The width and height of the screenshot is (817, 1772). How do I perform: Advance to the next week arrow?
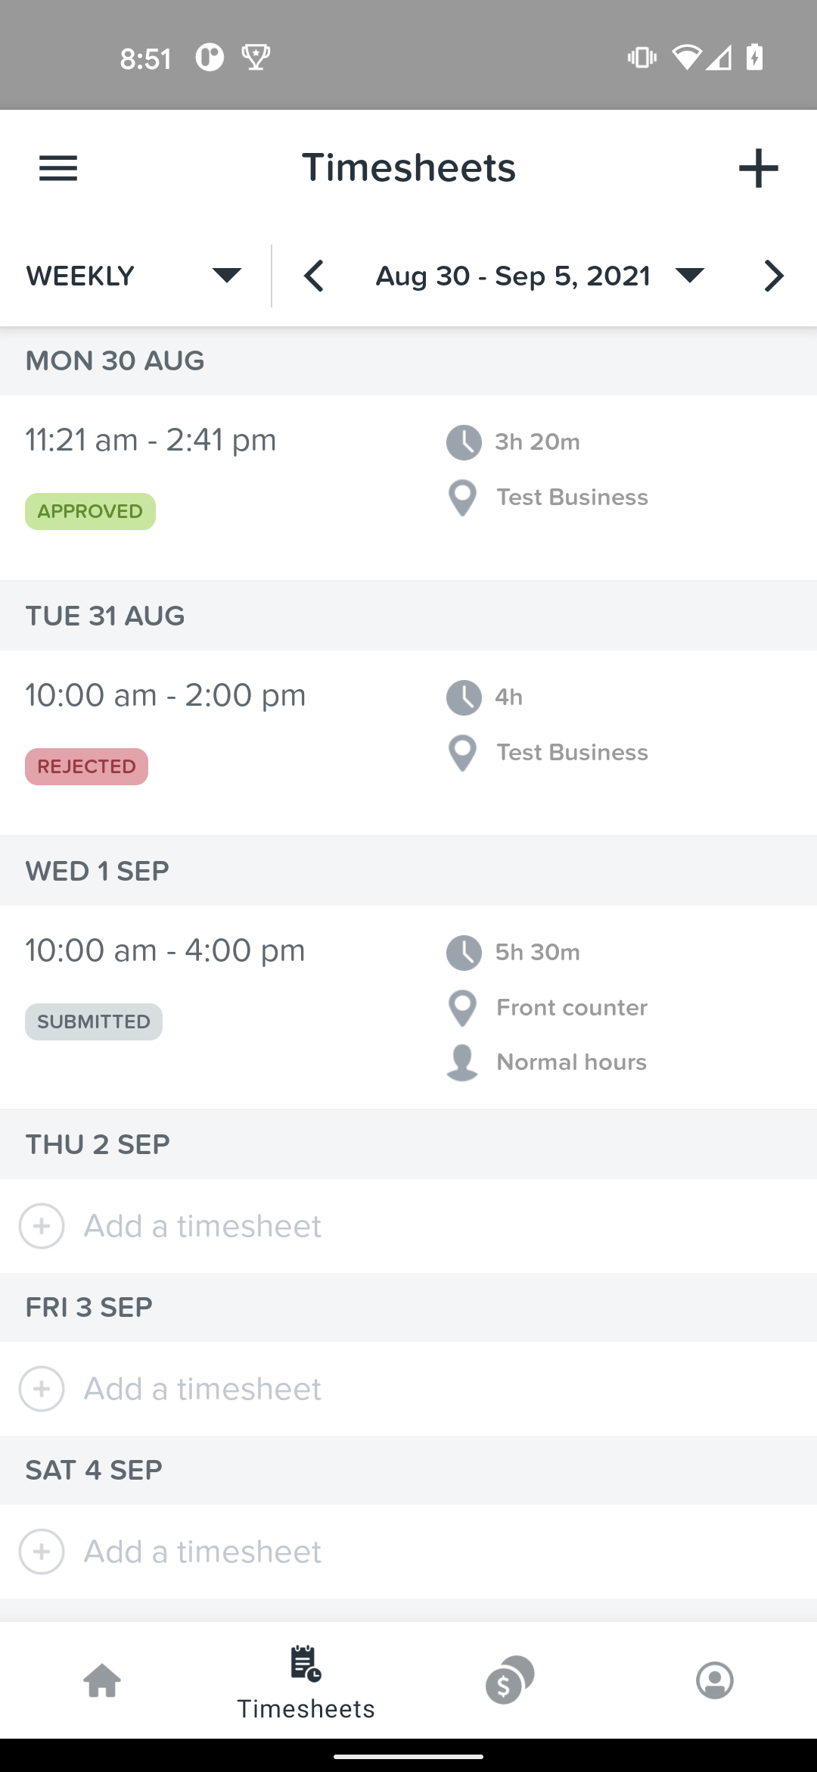(773, 276)
